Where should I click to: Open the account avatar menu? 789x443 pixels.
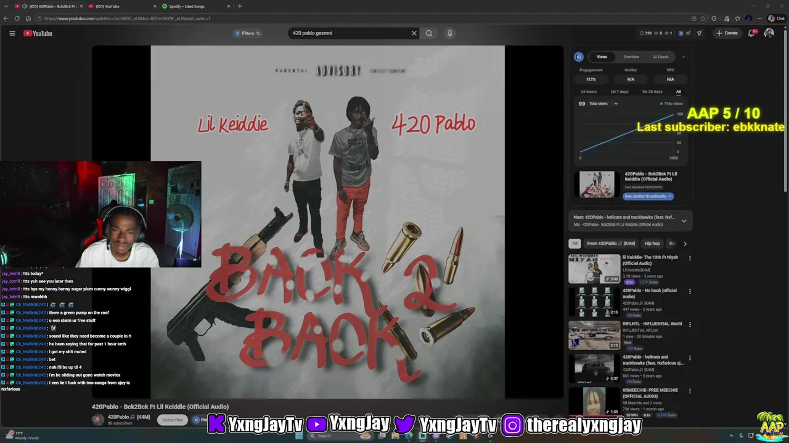(769, 33)
